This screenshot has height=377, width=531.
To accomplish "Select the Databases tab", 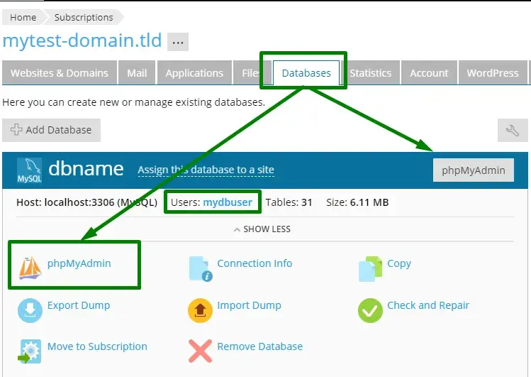I will (x=306, y=72).
